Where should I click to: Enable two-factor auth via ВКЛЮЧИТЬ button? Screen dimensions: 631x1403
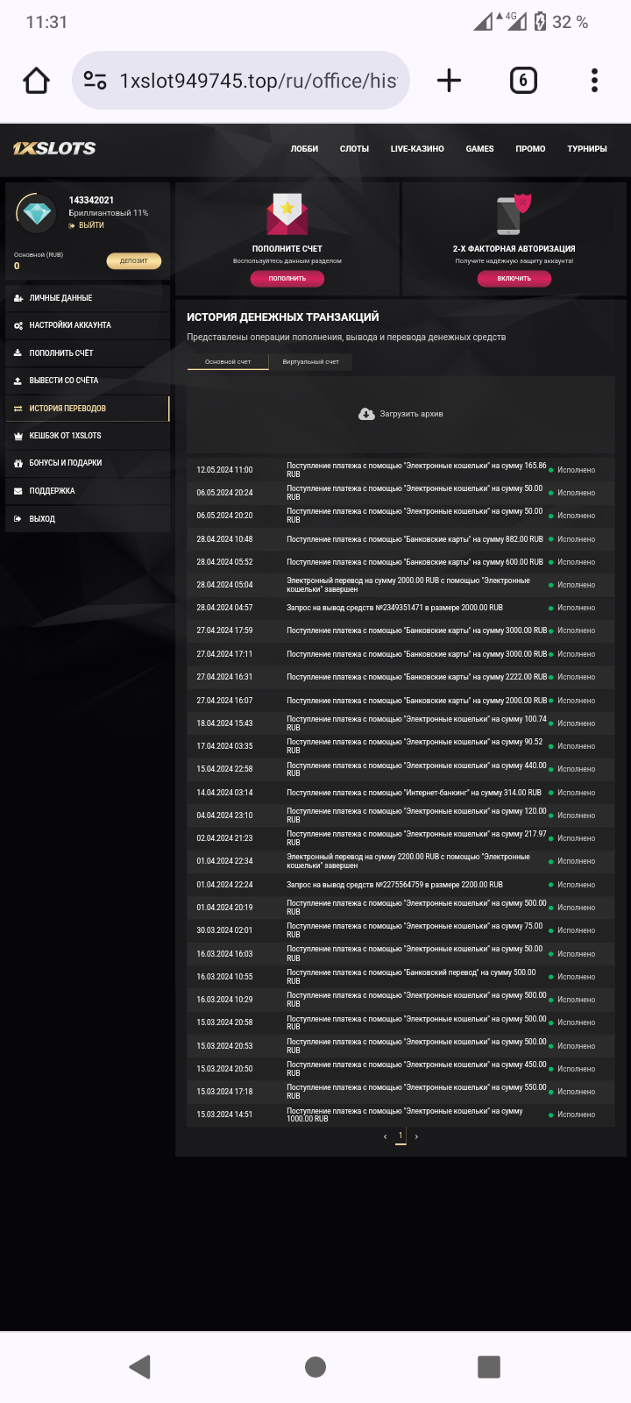point(514,278)
